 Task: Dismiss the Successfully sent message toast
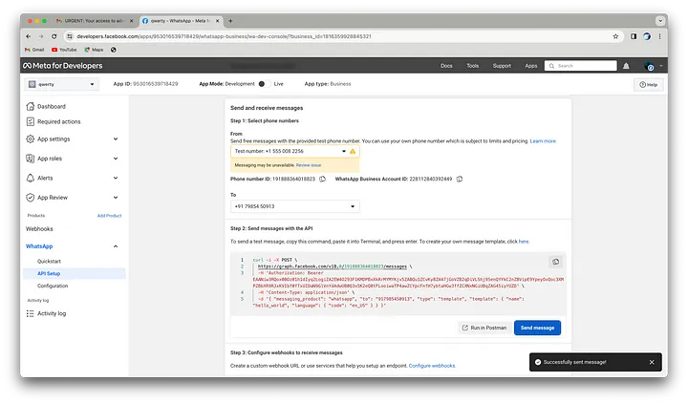(x=652, y=362)
